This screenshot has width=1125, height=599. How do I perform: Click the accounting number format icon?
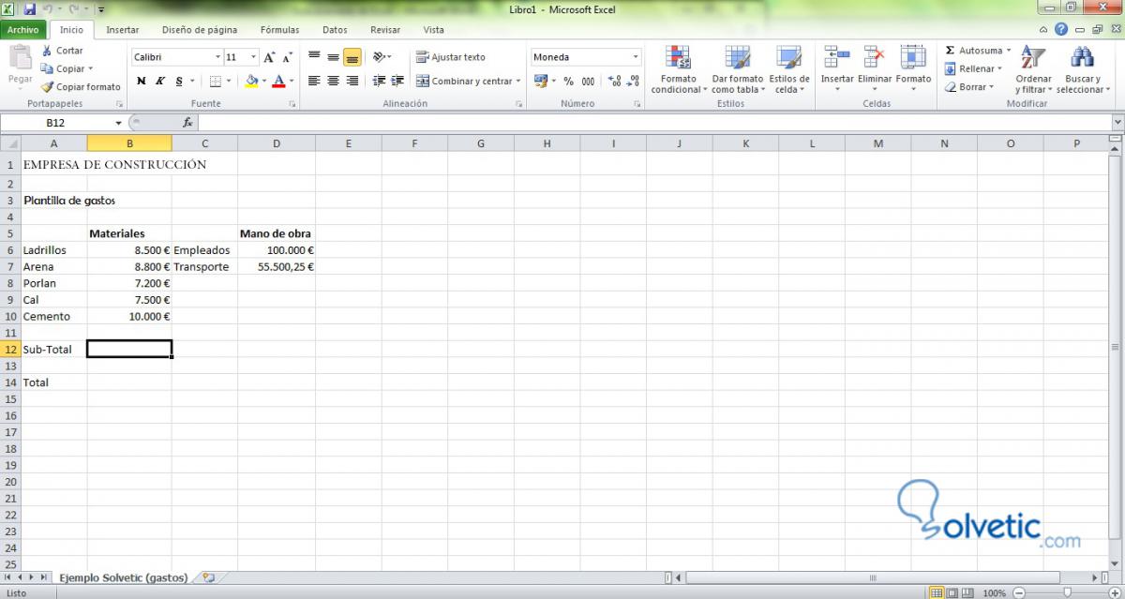[540, 81]
